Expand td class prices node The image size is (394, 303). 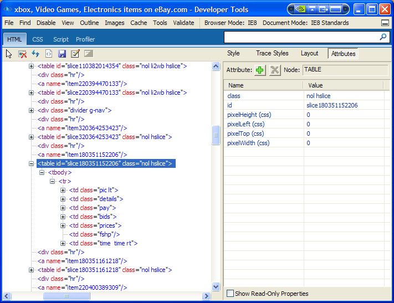coord(63,226)
